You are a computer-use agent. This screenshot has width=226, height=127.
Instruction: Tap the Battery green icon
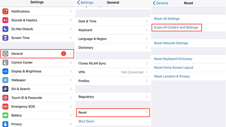click(5, 115)
